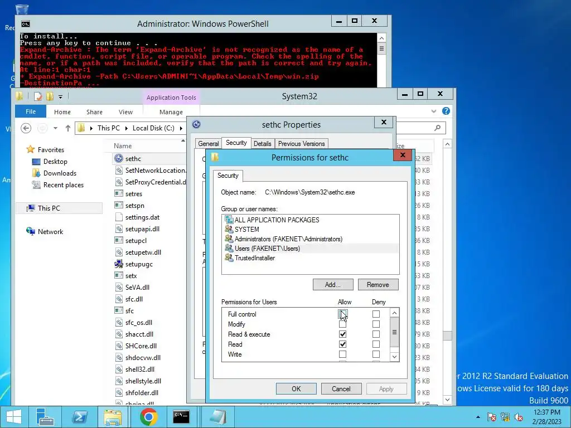Switch to the View ribbon tab
Viewport: 571px width, 428px height.
(x=125, y=112)
